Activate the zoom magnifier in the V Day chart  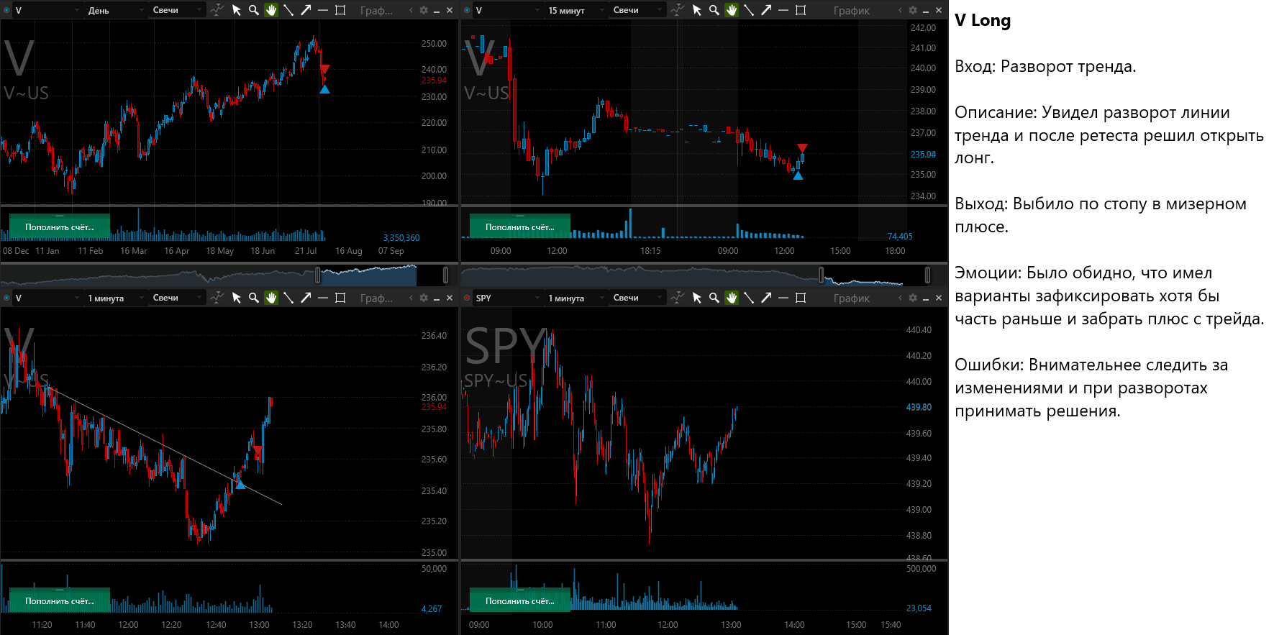[254, 10]
